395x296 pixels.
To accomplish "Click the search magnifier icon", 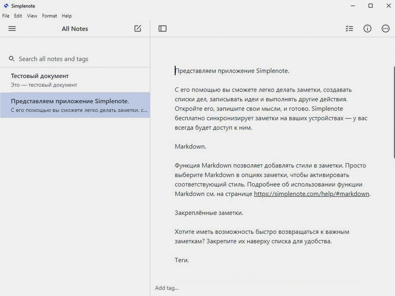I will [12, 59].
